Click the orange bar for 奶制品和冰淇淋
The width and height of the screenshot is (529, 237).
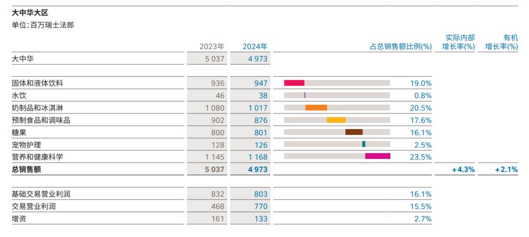pyautogui.click(x=316, y=108)
